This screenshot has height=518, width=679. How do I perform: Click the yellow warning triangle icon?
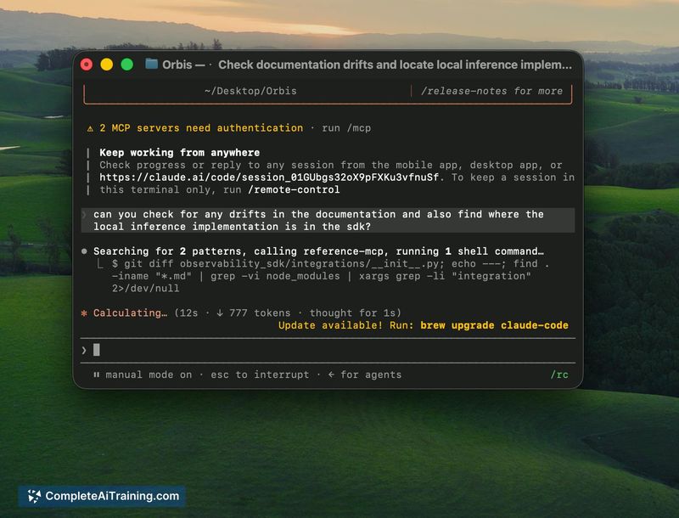[x=90, y=128]
